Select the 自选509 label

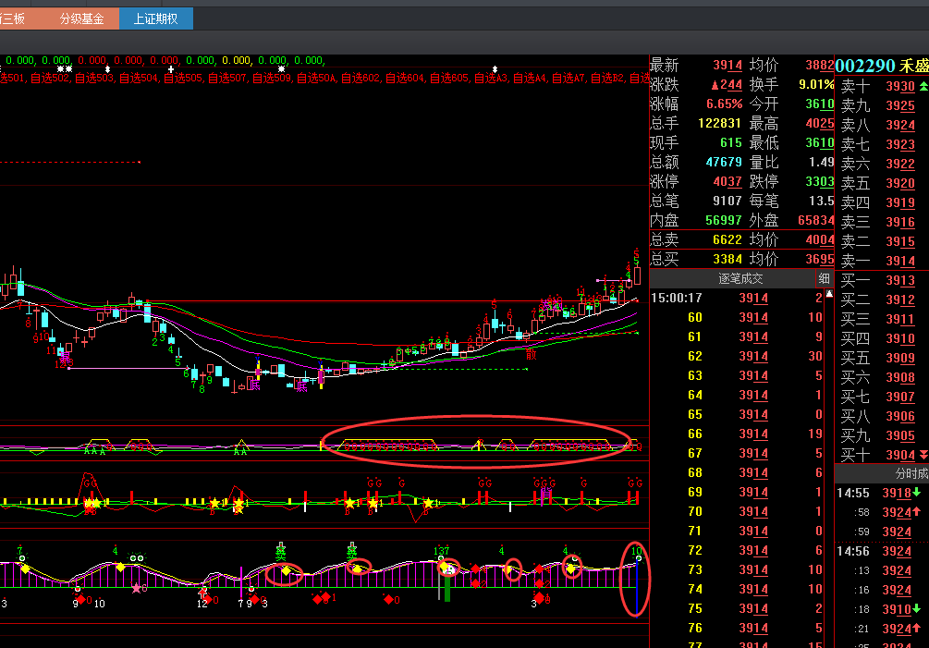pos(272,79)
